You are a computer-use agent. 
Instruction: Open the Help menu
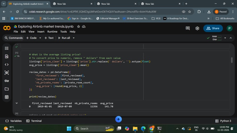[x=72, y=32]
